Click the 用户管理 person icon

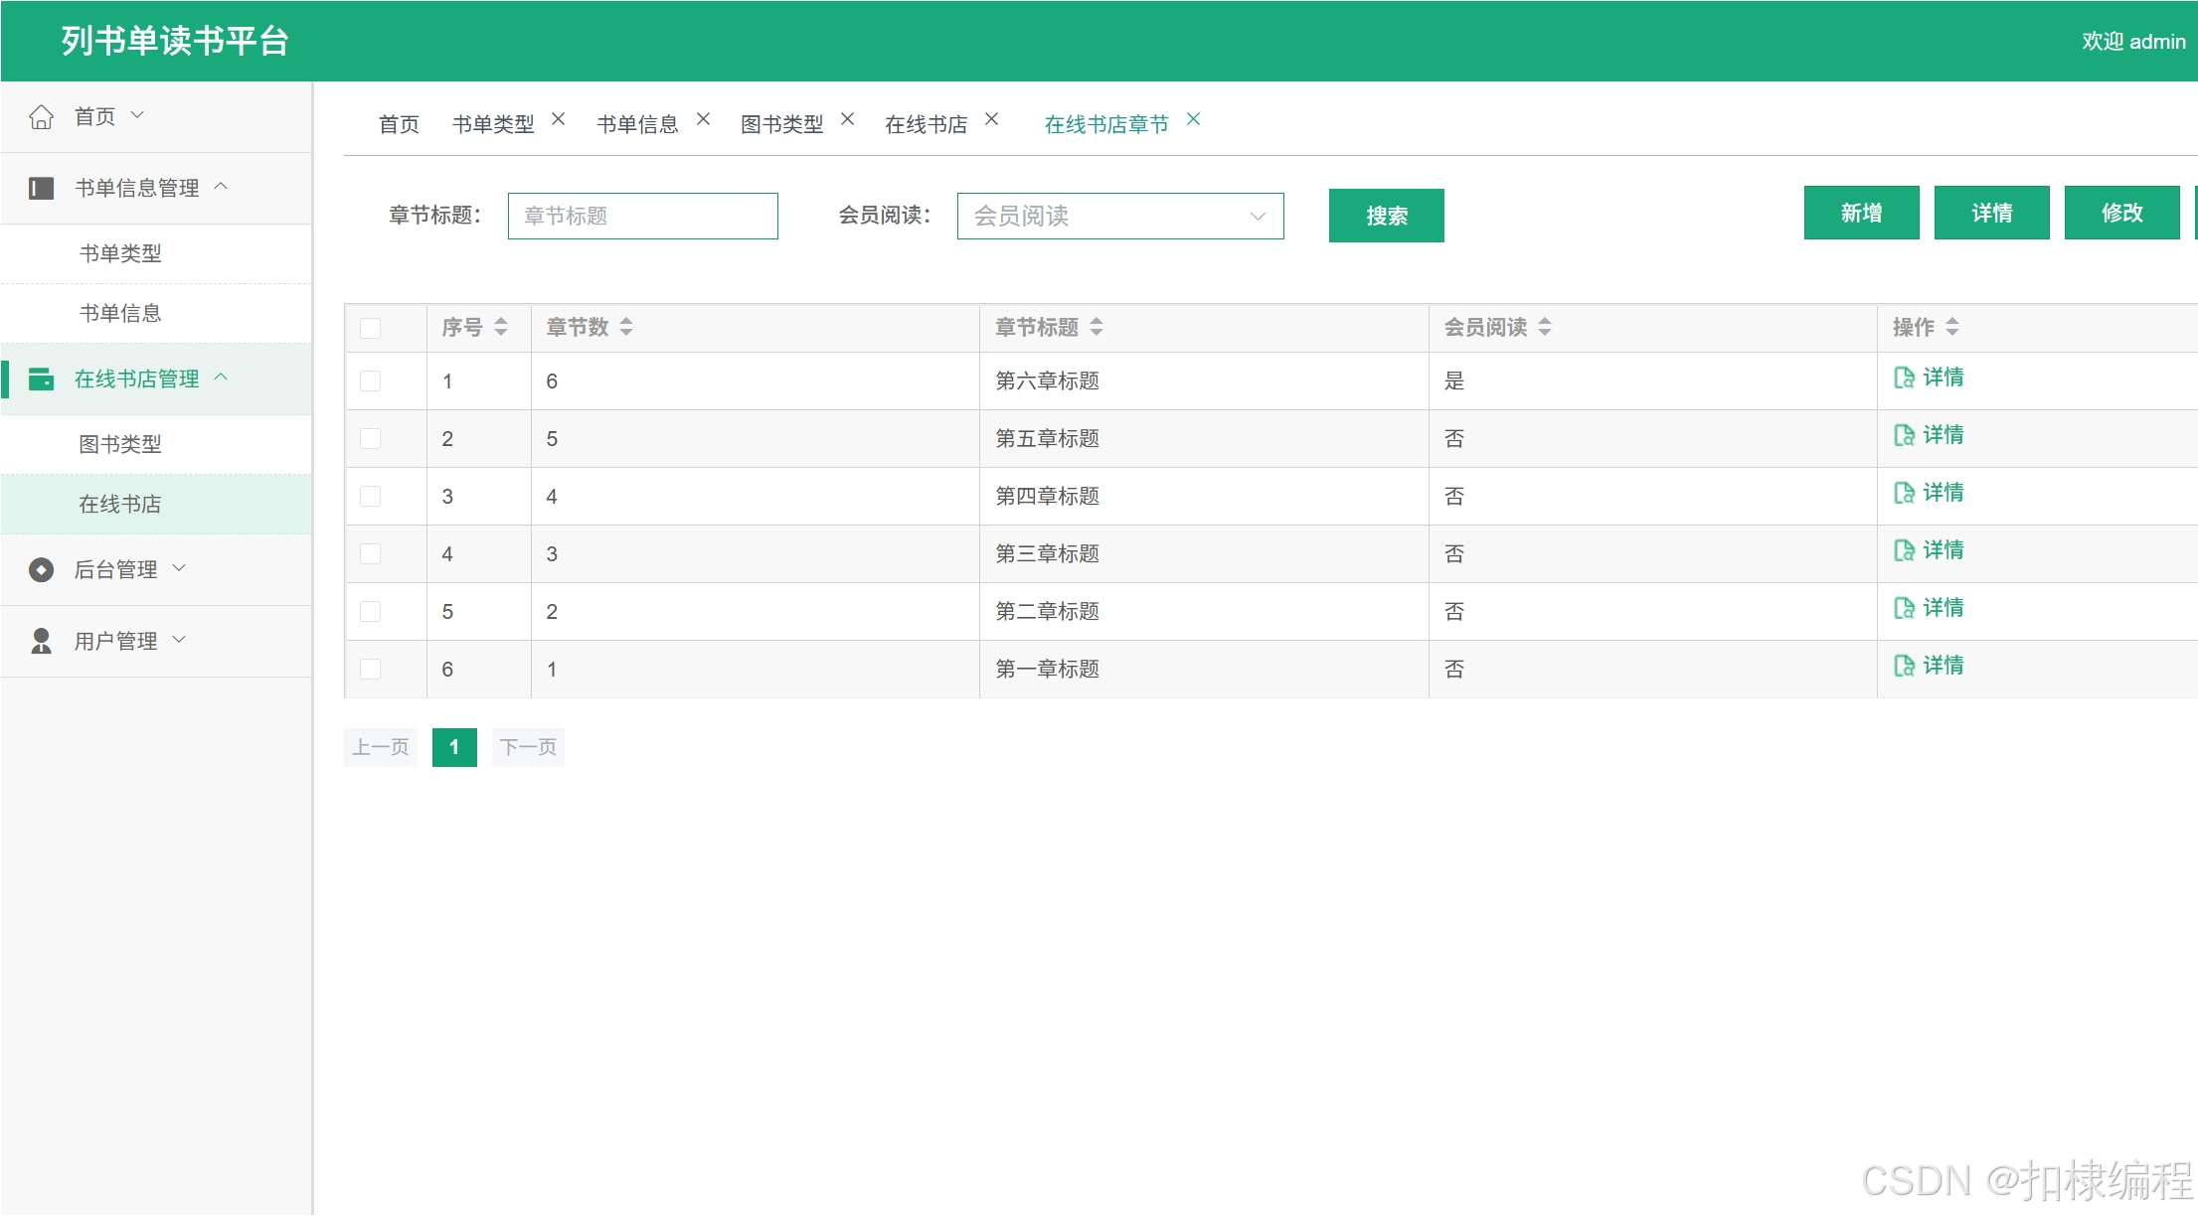(41, 641)
